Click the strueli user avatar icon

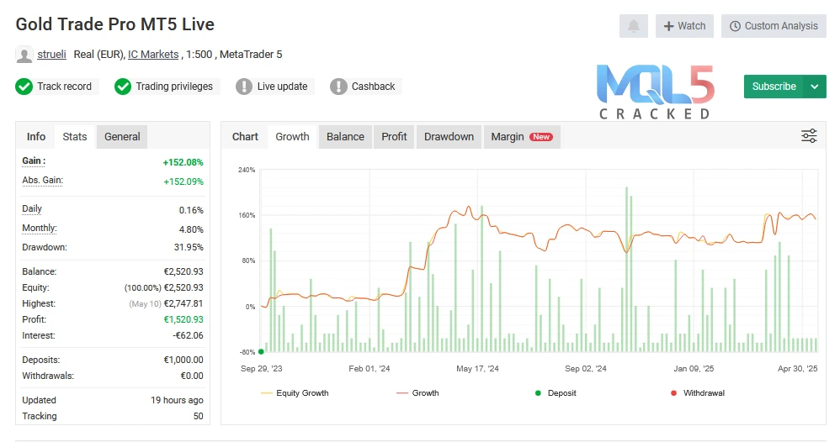[24, 55]
